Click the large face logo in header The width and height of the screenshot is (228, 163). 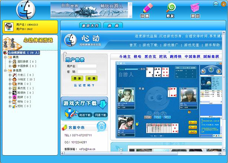26,10
